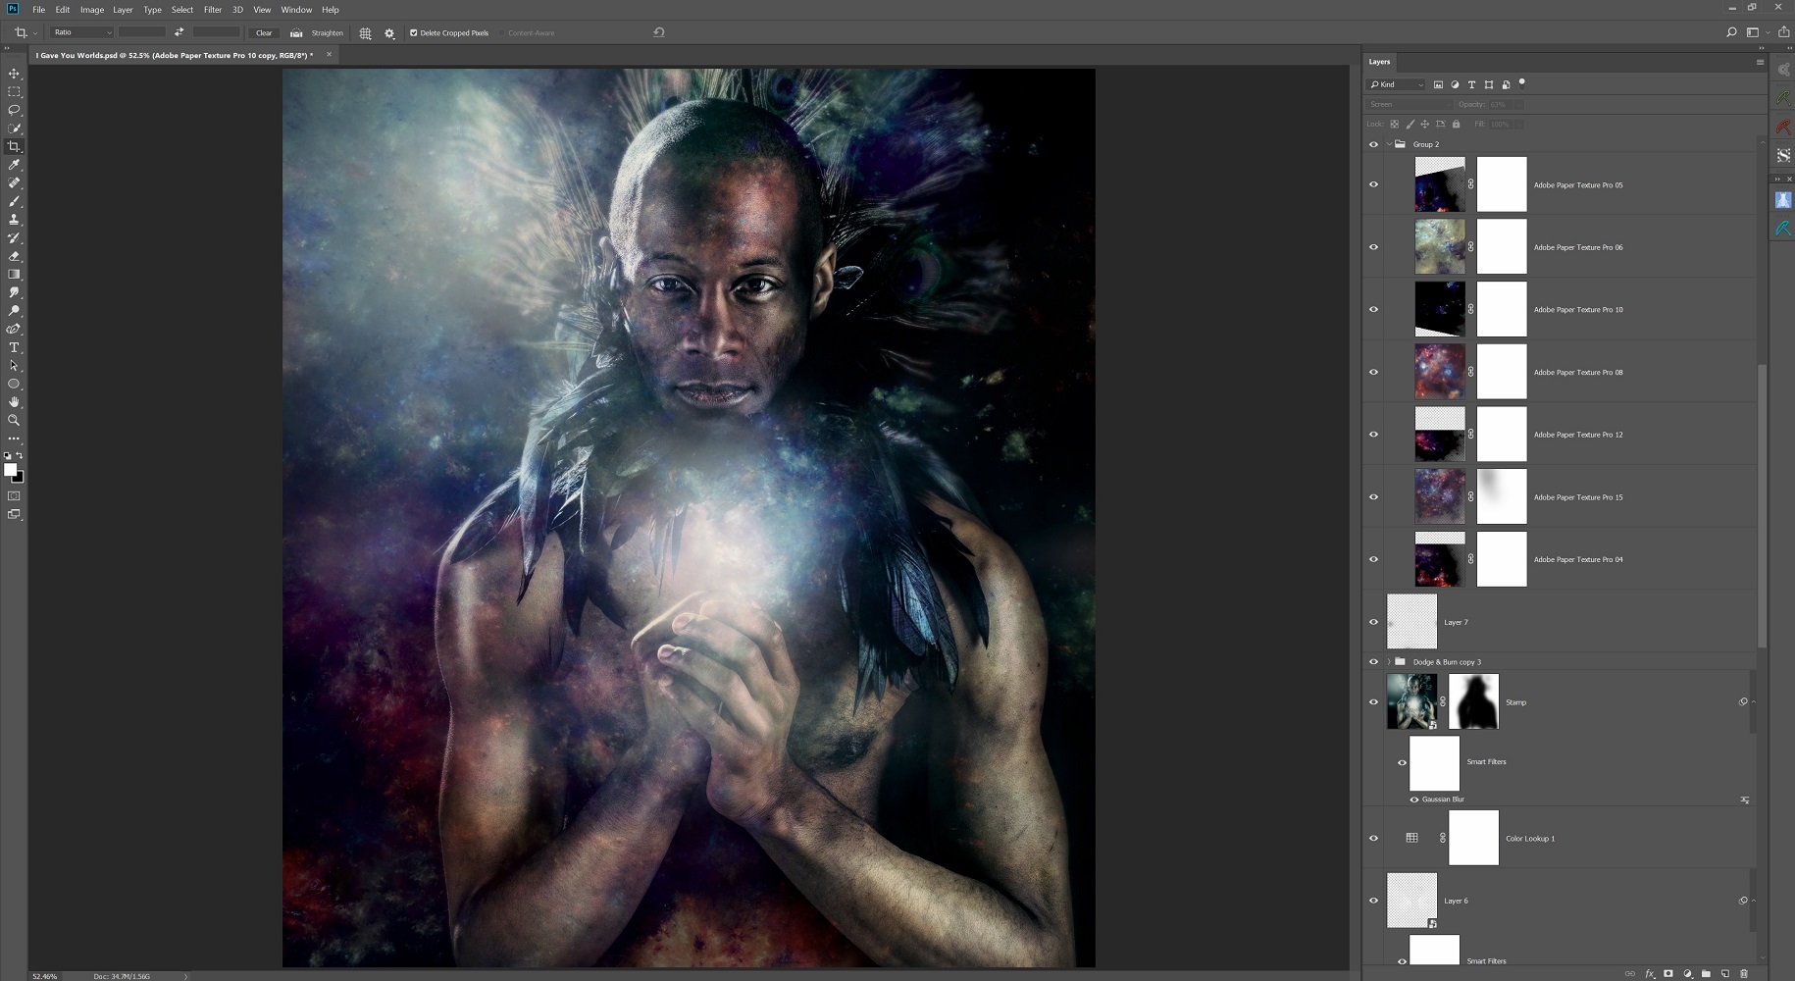Select the Lasso tool
Screen dimensions: 1795x981
tap(14, 110)
